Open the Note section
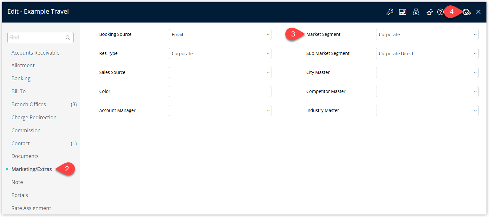Screen dimensions: 489x217 tap(17, 182)
